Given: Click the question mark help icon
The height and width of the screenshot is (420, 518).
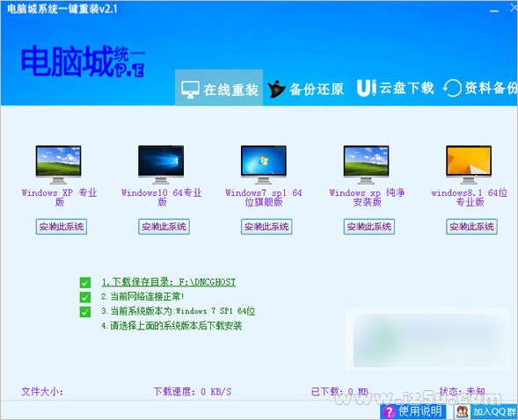Looking at the screenshot, I should pos(390,412).
